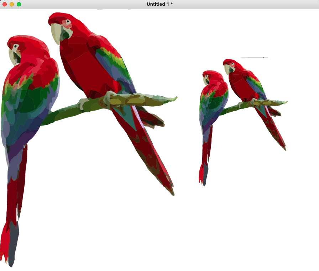The height and width of the screenshot is (271, 319).
Task: Click the eye of the large left parrot
Action: [x=16, y=46]
